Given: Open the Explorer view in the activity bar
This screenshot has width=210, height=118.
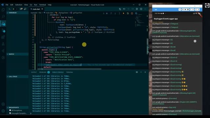Looking at the screenshot, I should pyautogui.click(x=3, y=10).
